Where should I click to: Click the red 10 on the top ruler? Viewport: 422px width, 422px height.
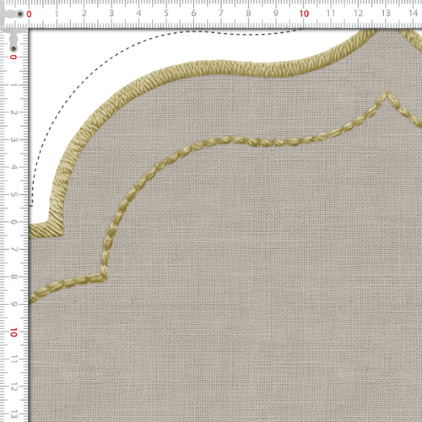(304, 14)
